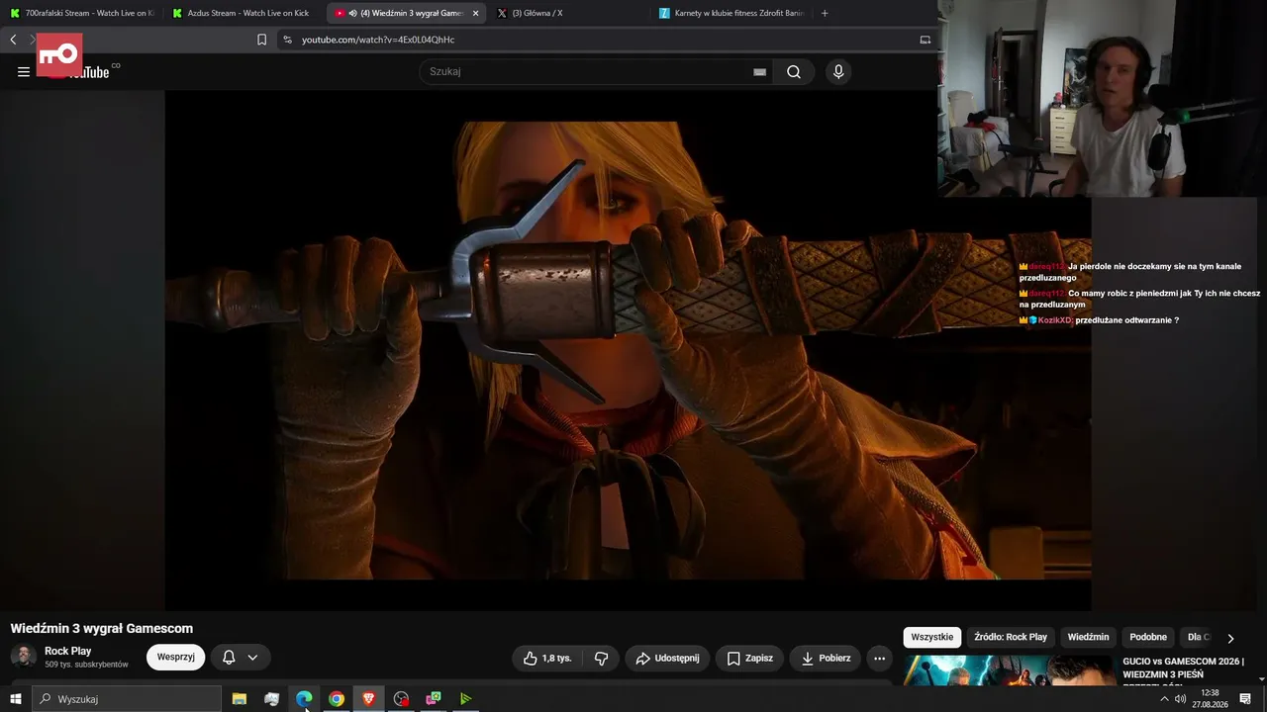Open the YouTube hamburger guide menu
Screen dimensions: 1267x712
click(x=24, y=71)
